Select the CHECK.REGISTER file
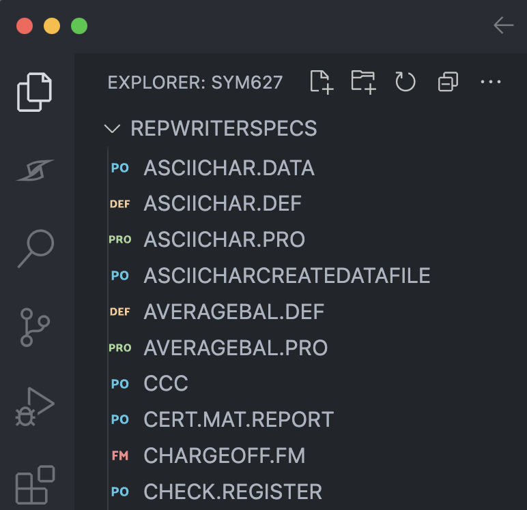Image resolution: width=527 pixels, height=510 pixels. 233,492
